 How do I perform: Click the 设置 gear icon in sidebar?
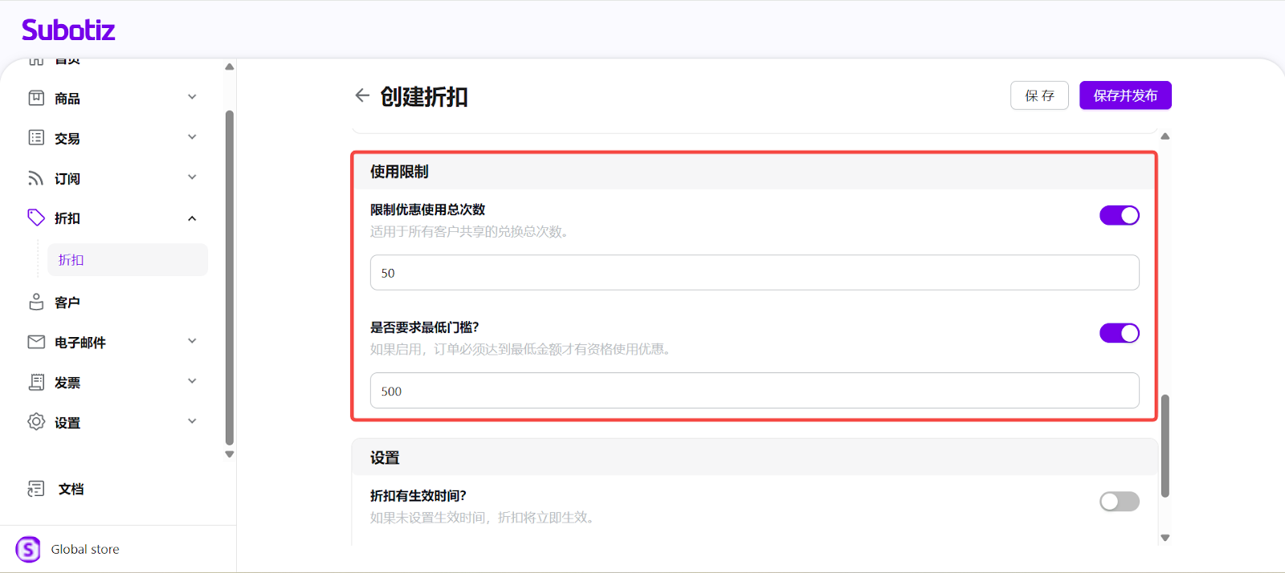pos(36,422)
